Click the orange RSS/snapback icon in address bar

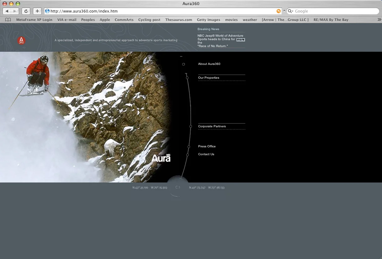tap(279, 11)
